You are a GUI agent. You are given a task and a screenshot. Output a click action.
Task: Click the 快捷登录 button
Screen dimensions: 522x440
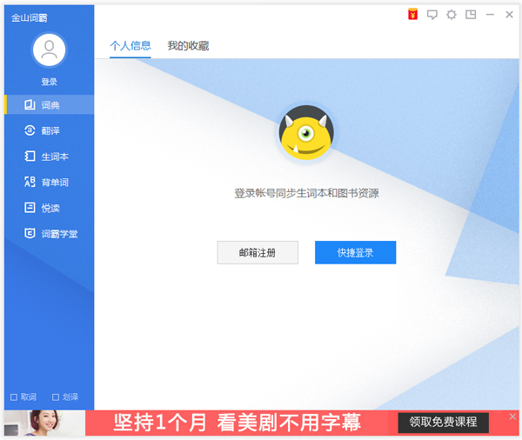[356, 253]
